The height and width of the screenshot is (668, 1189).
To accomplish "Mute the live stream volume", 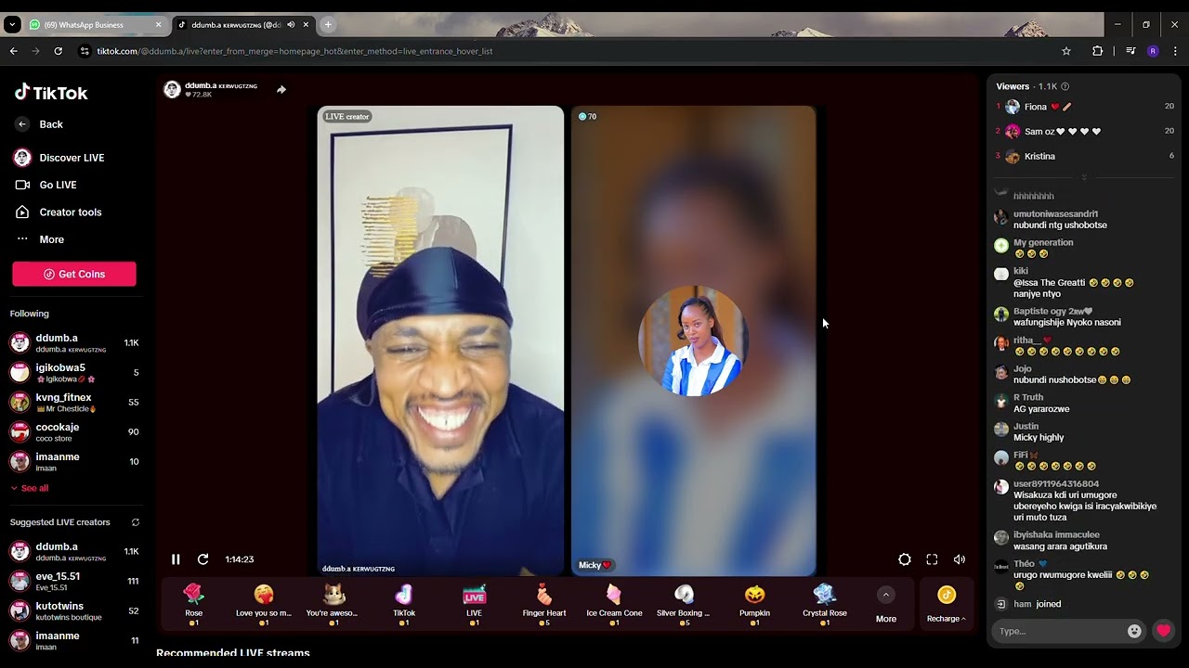I will [960, 559].
